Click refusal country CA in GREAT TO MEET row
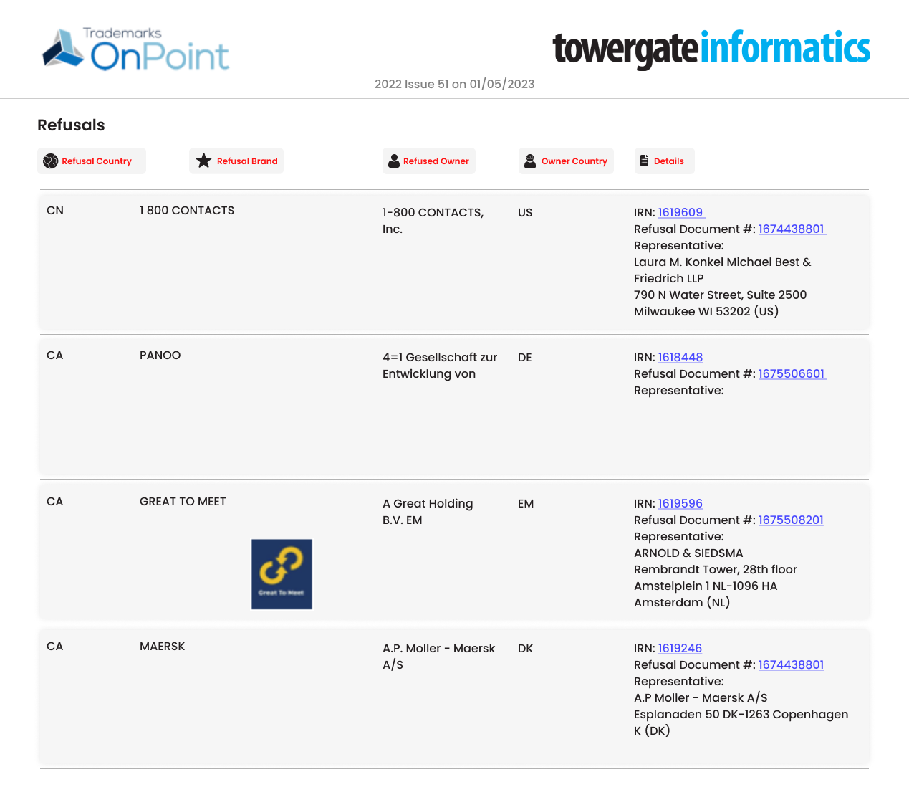The height and width of the screenshot is (810, 909). click(55, 501)
